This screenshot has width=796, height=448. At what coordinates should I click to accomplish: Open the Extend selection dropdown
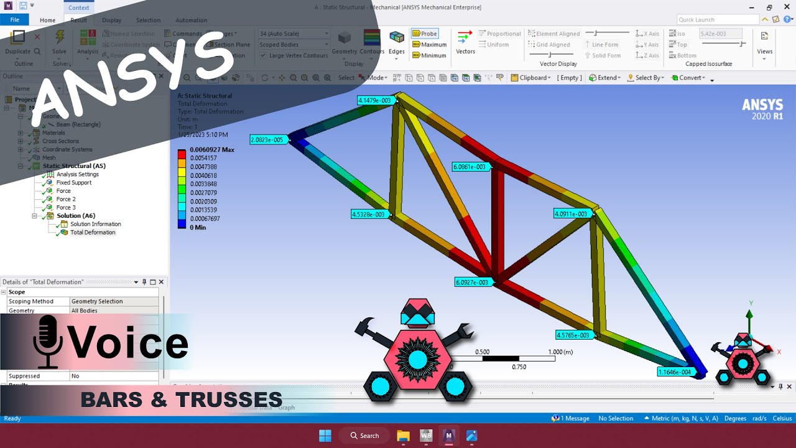[x=605, y=78]
